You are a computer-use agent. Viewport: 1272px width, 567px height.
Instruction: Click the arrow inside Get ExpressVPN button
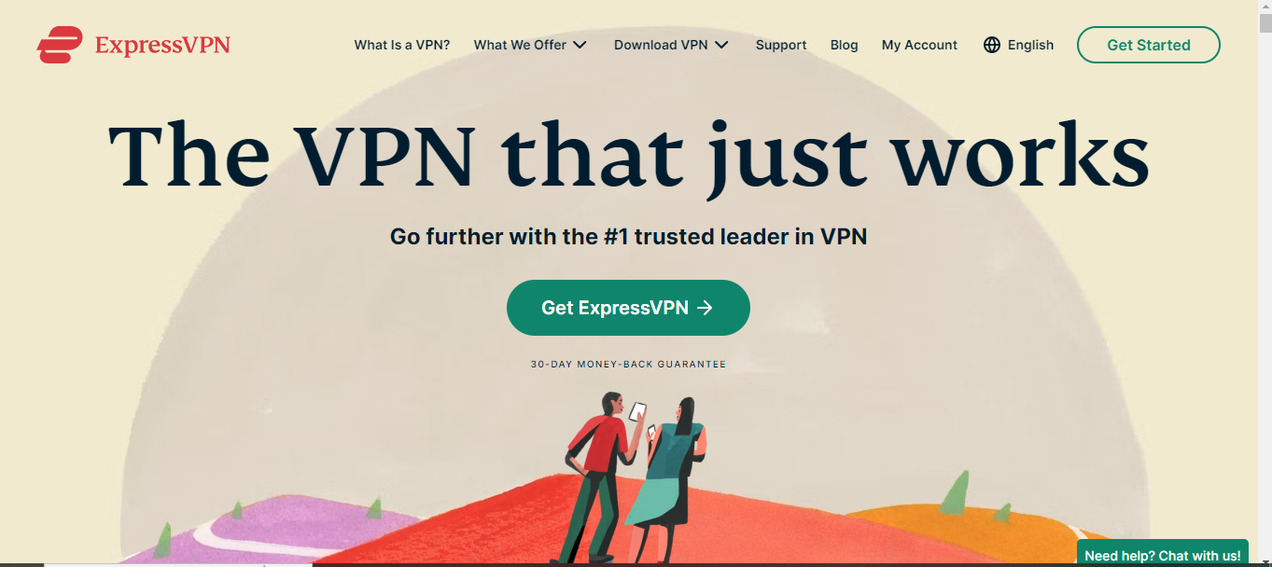tap(706, 308)
